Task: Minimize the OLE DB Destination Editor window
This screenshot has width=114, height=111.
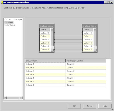Action: point(105,2)
